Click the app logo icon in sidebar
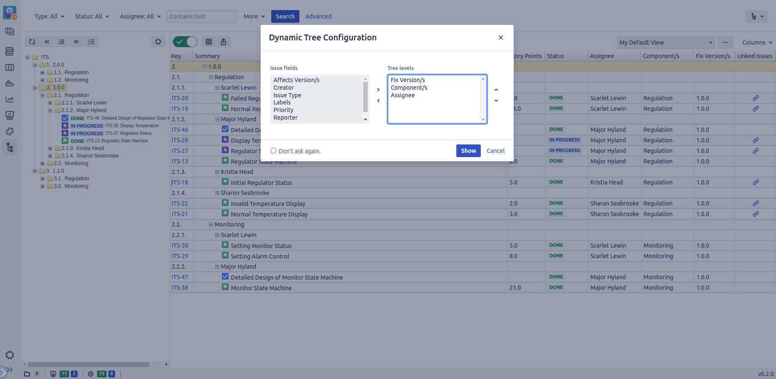This screenshot has height=379, width=776. [x=10, y=13]
